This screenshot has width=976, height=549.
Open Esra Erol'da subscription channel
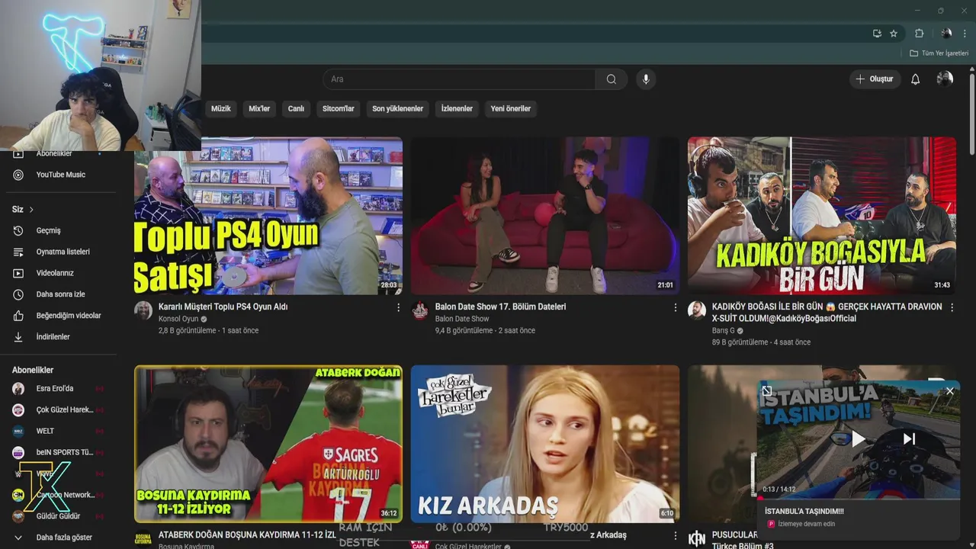(x=58, y=388)
